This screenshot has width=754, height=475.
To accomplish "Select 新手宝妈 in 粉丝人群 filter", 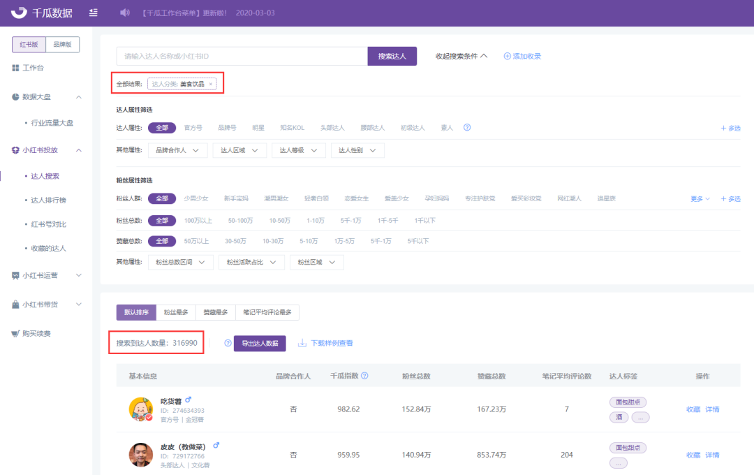I will tap(236, 199).
